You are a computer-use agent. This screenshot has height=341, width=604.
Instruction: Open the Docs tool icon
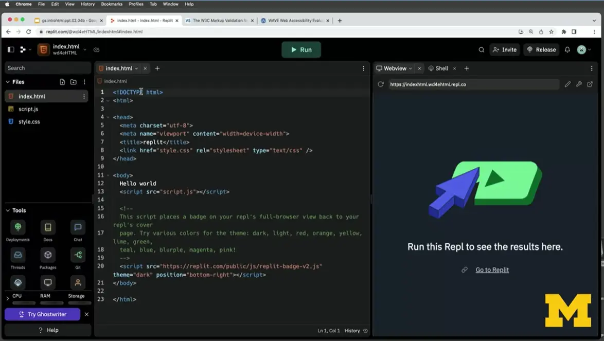tap(48, 227)
